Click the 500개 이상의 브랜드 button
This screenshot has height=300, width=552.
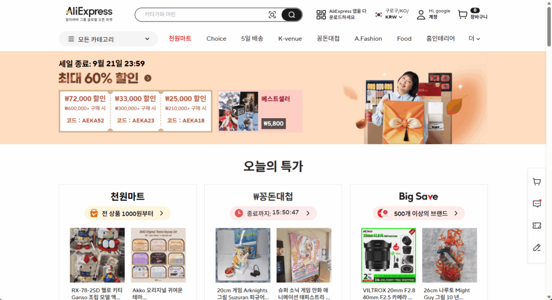418,213
